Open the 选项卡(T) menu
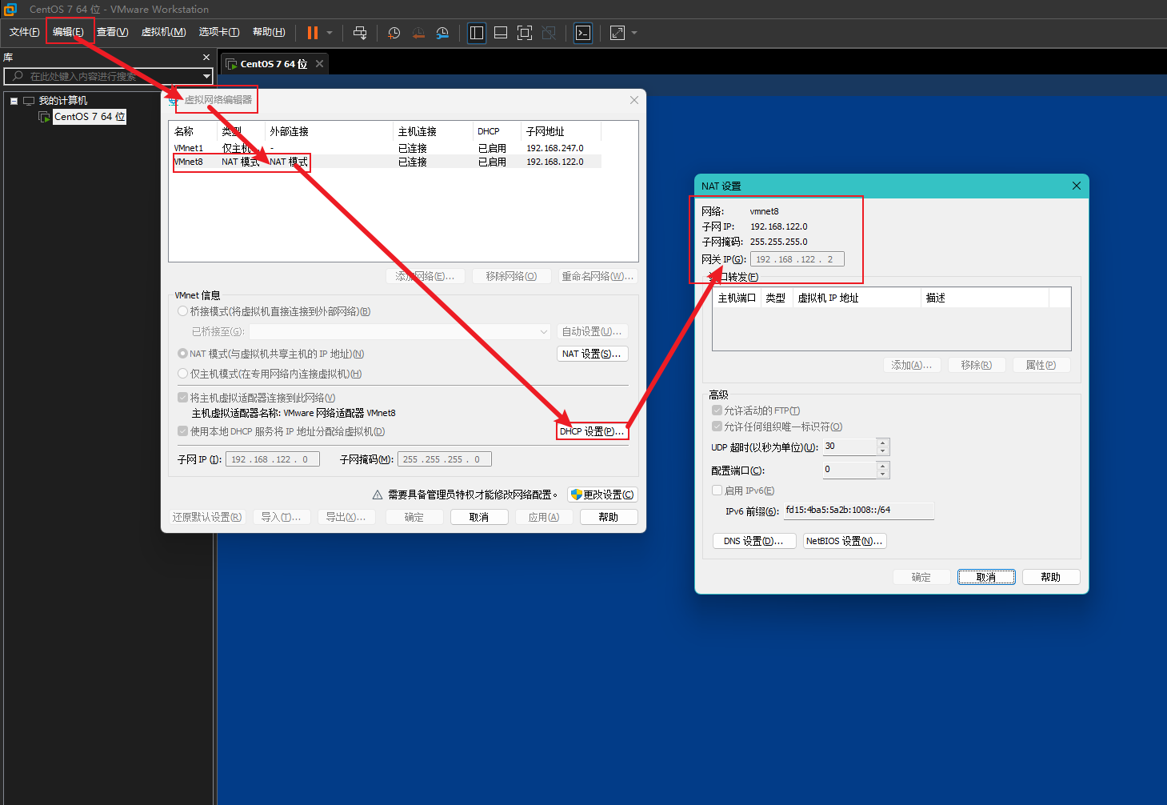 [219, 32]
